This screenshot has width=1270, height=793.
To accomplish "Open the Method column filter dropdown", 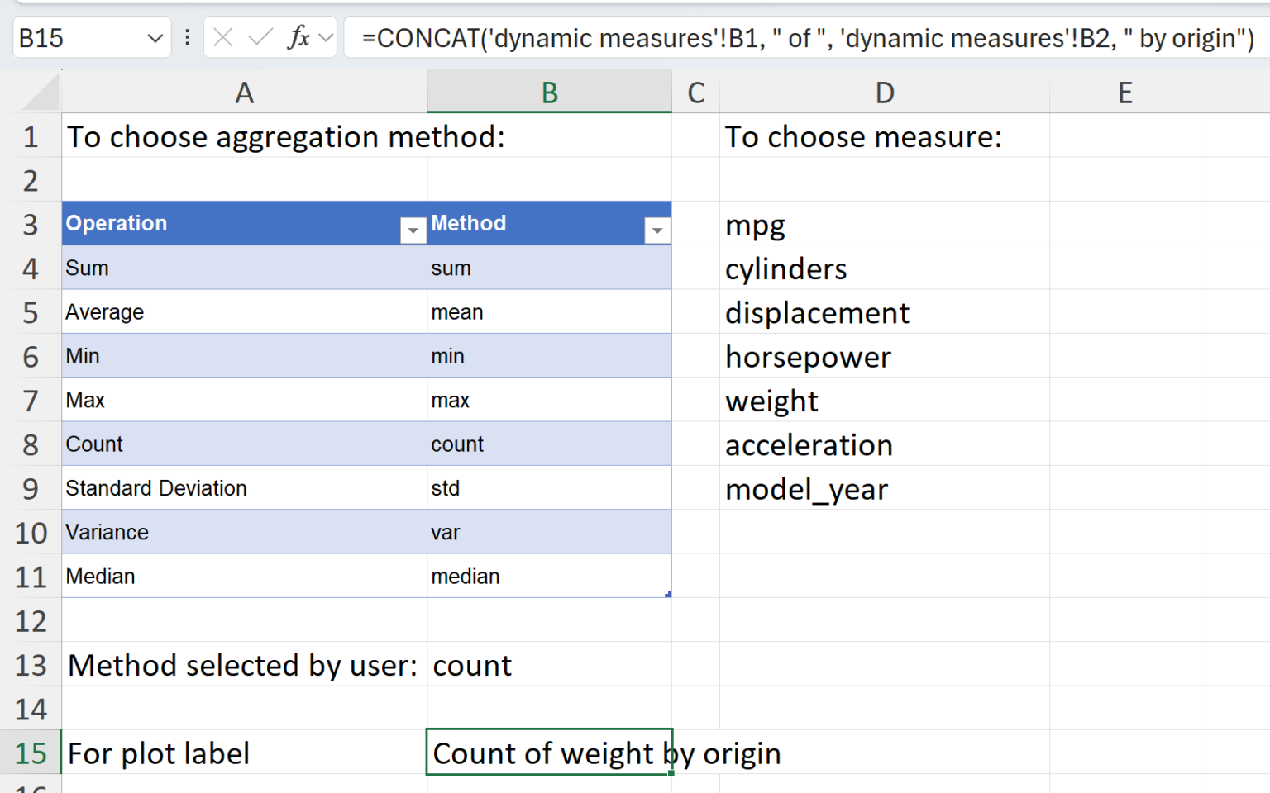I will 656,230.
